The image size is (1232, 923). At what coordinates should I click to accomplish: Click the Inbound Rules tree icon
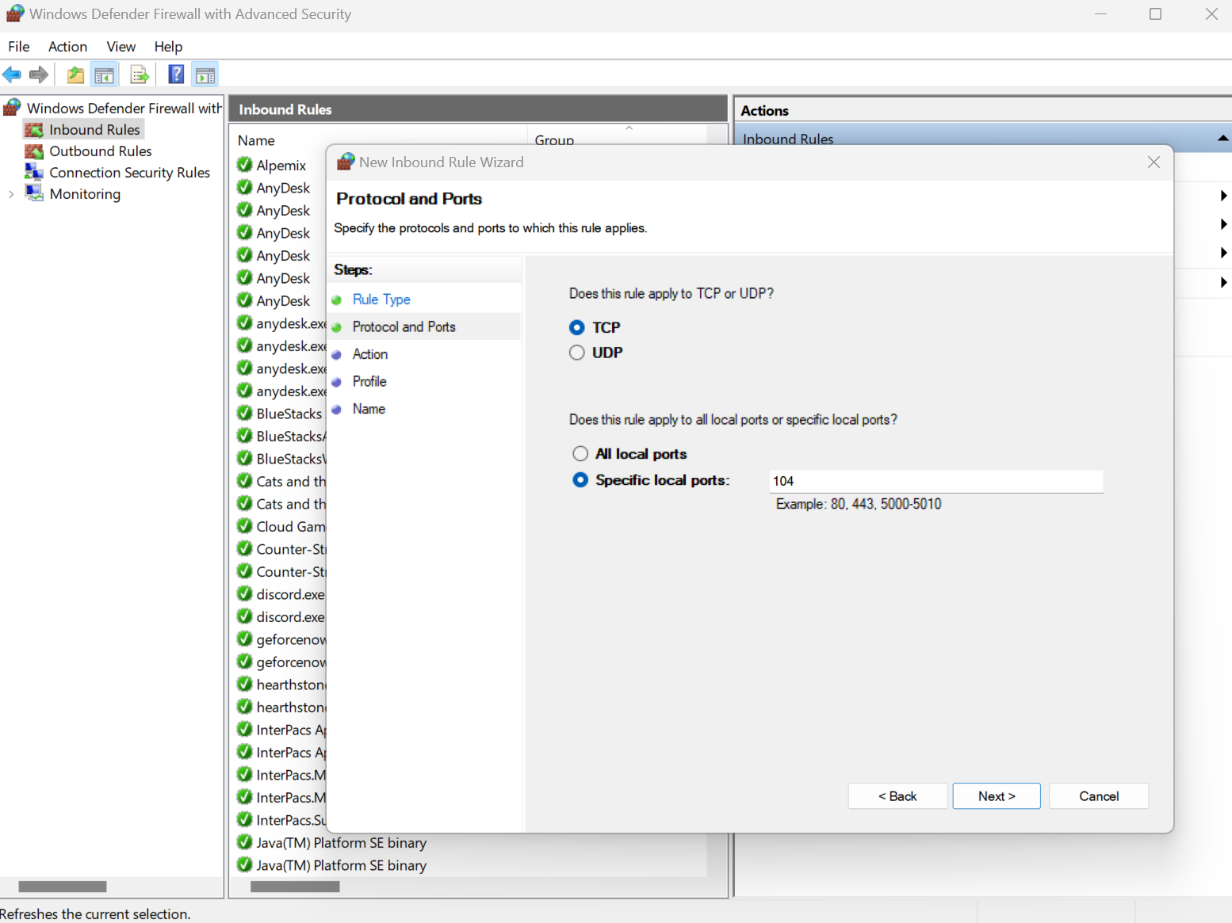(34, 130)
